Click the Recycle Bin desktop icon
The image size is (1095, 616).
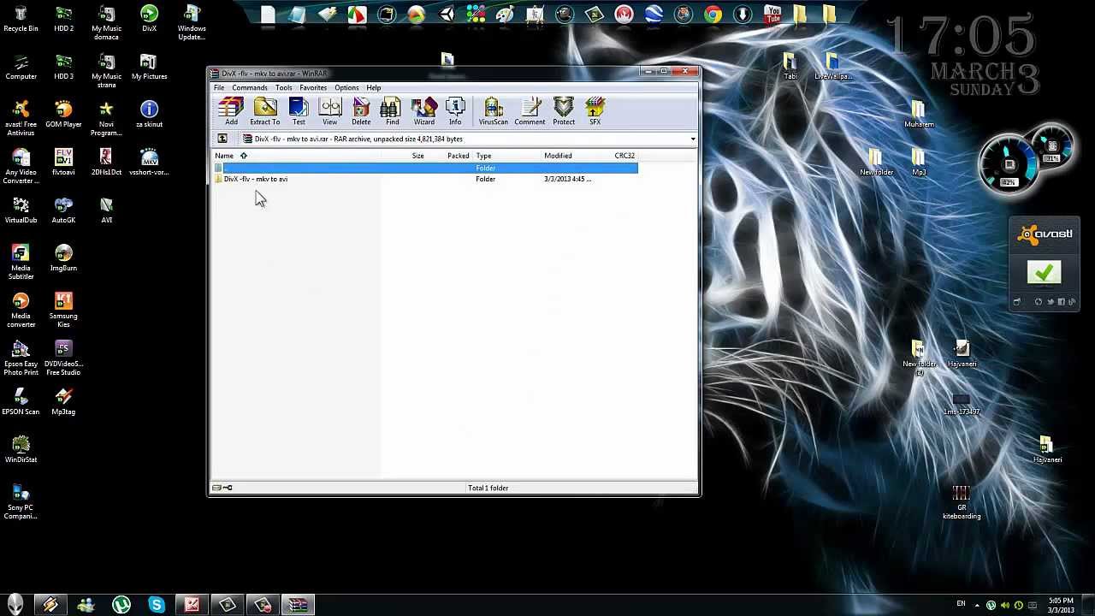[x=21, y=20]
